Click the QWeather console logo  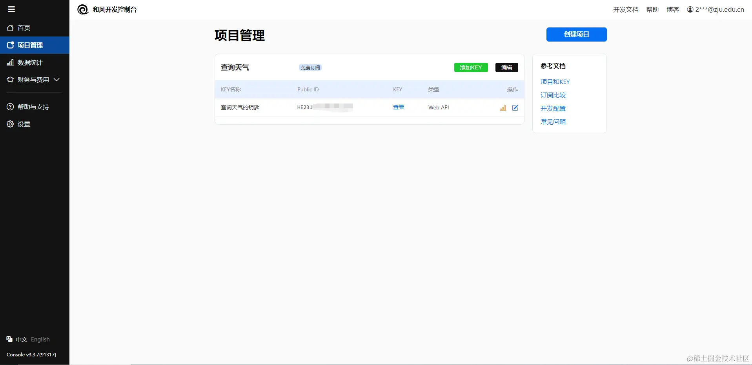[83, 9]
